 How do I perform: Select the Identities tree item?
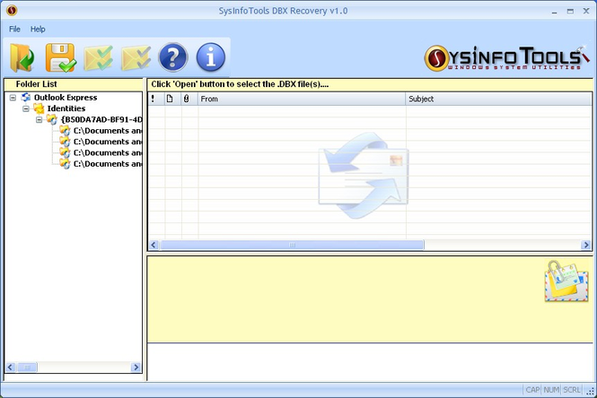point(66,108)
